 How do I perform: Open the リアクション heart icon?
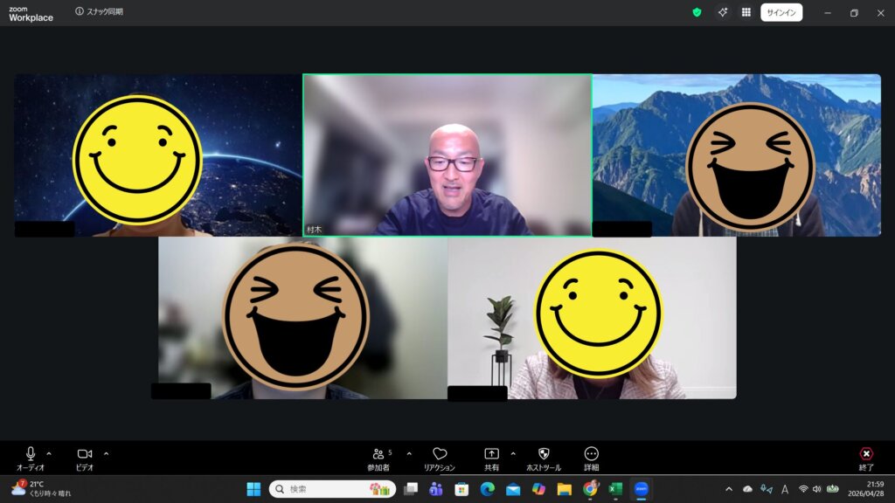[440, 454]
